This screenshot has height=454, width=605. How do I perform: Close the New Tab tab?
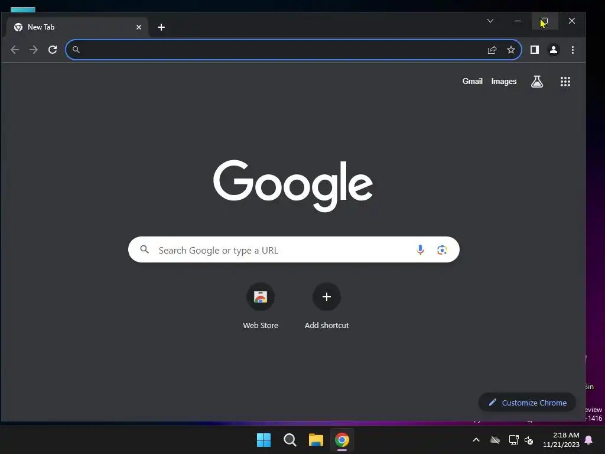139,27
